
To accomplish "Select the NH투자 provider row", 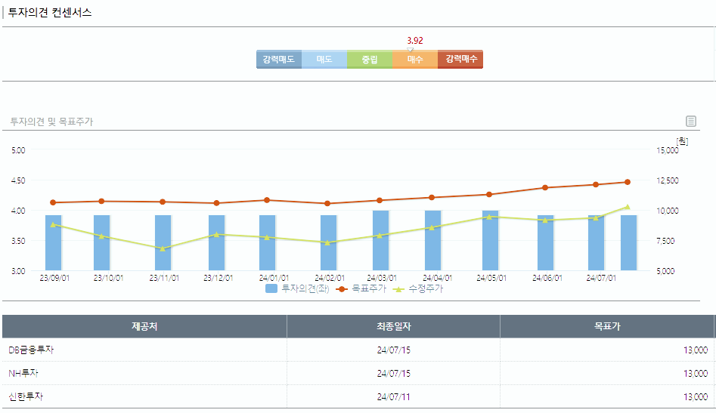I will click(x=358, y=373).
